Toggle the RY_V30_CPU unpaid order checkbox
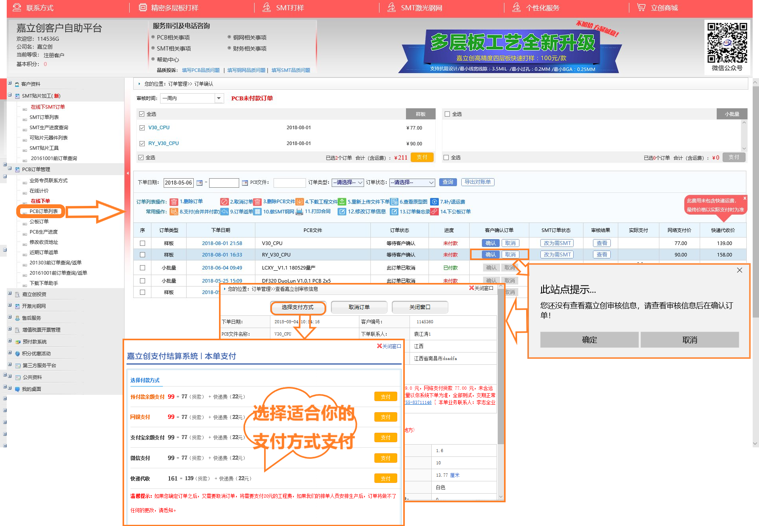This screenshot has height=526, width=759. pos(142,144)
